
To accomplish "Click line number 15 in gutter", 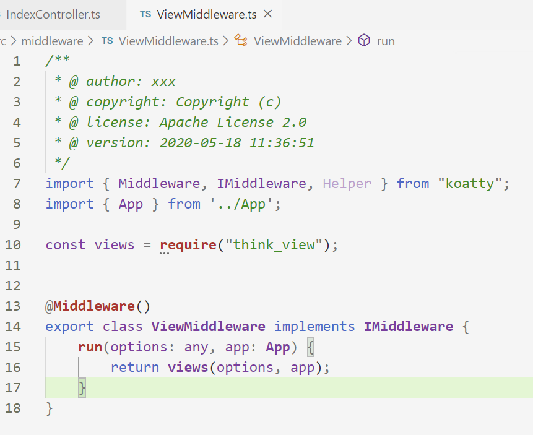I will [x=13, y=347].
